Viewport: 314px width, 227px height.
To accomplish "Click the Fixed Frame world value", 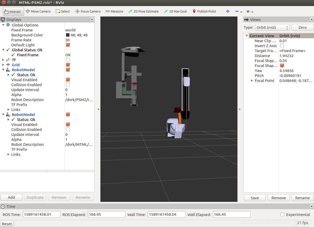I will pyautogui.click(x=70, y=30).
